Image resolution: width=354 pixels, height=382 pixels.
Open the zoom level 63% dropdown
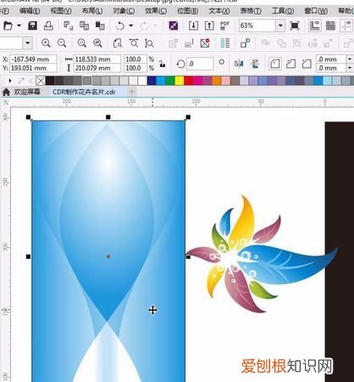(x=280, y=25)
